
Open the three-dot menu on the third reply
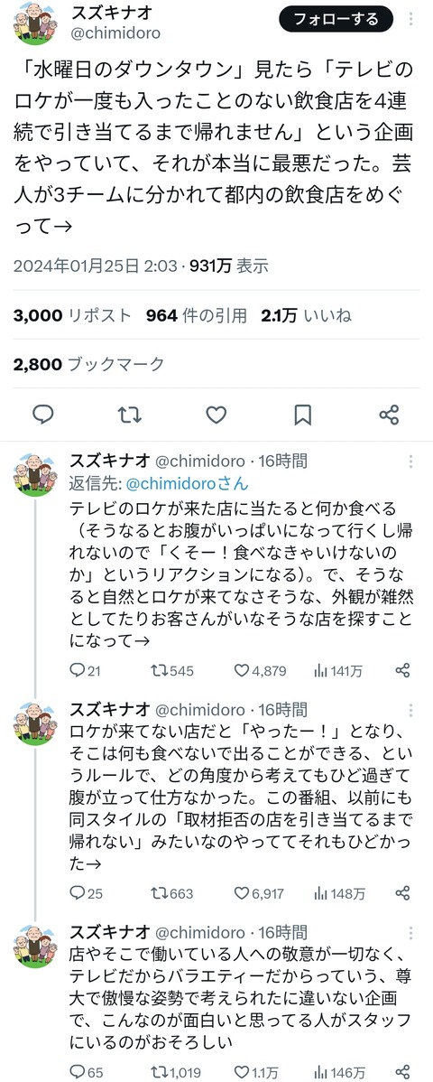point(411,934)
